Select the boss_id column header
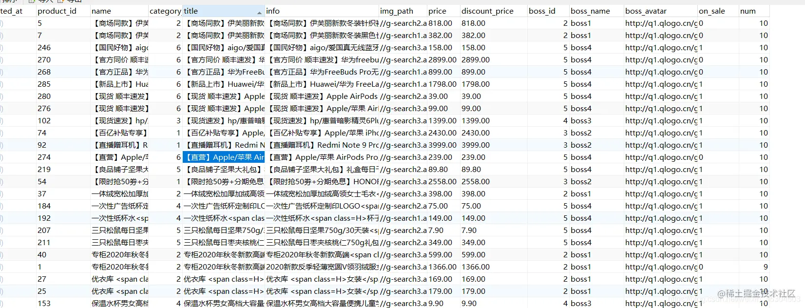The height and width of the screenshot is (308, 805). tap(549, 11)
